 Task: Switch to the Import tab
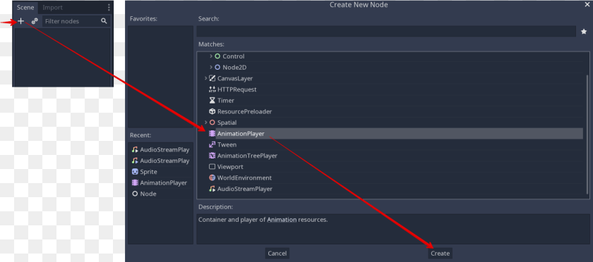52,7
